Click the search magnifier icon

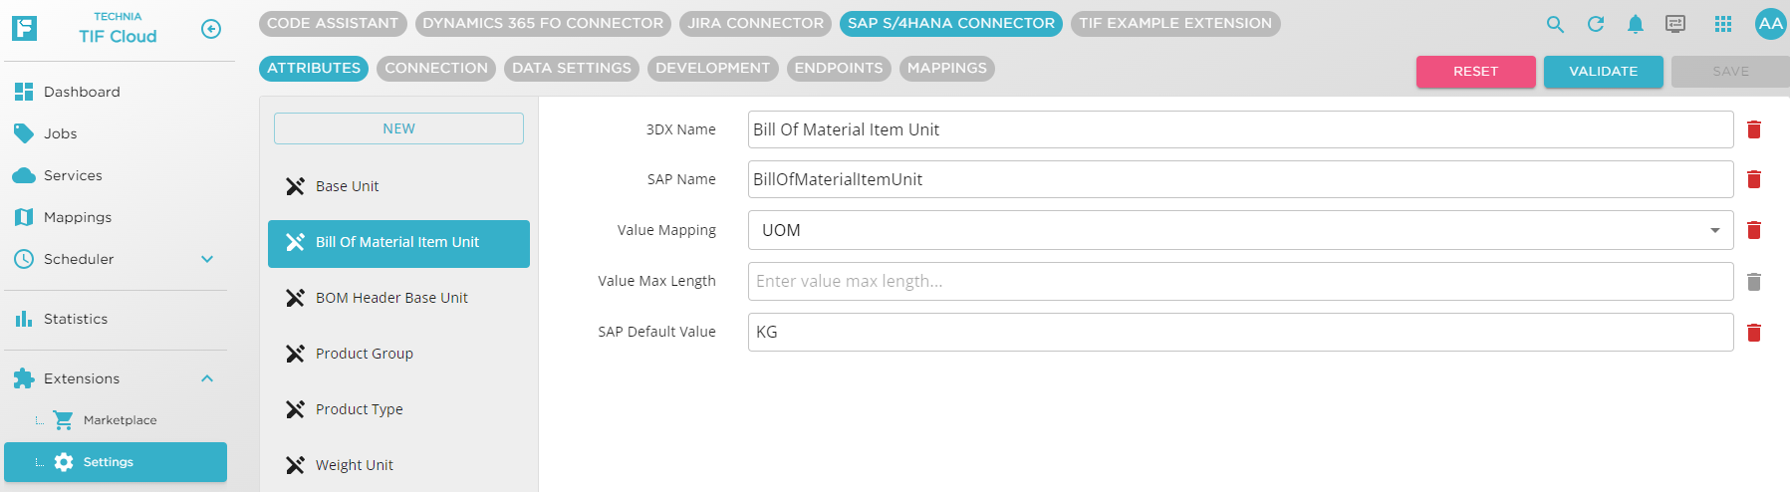pyautogui.click(x=1555, y=24)
